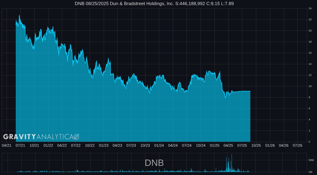This screenshot has width=317, height=175.
Task: Click the tallest volume bar in the volume panel
Action: coord(232,163)
